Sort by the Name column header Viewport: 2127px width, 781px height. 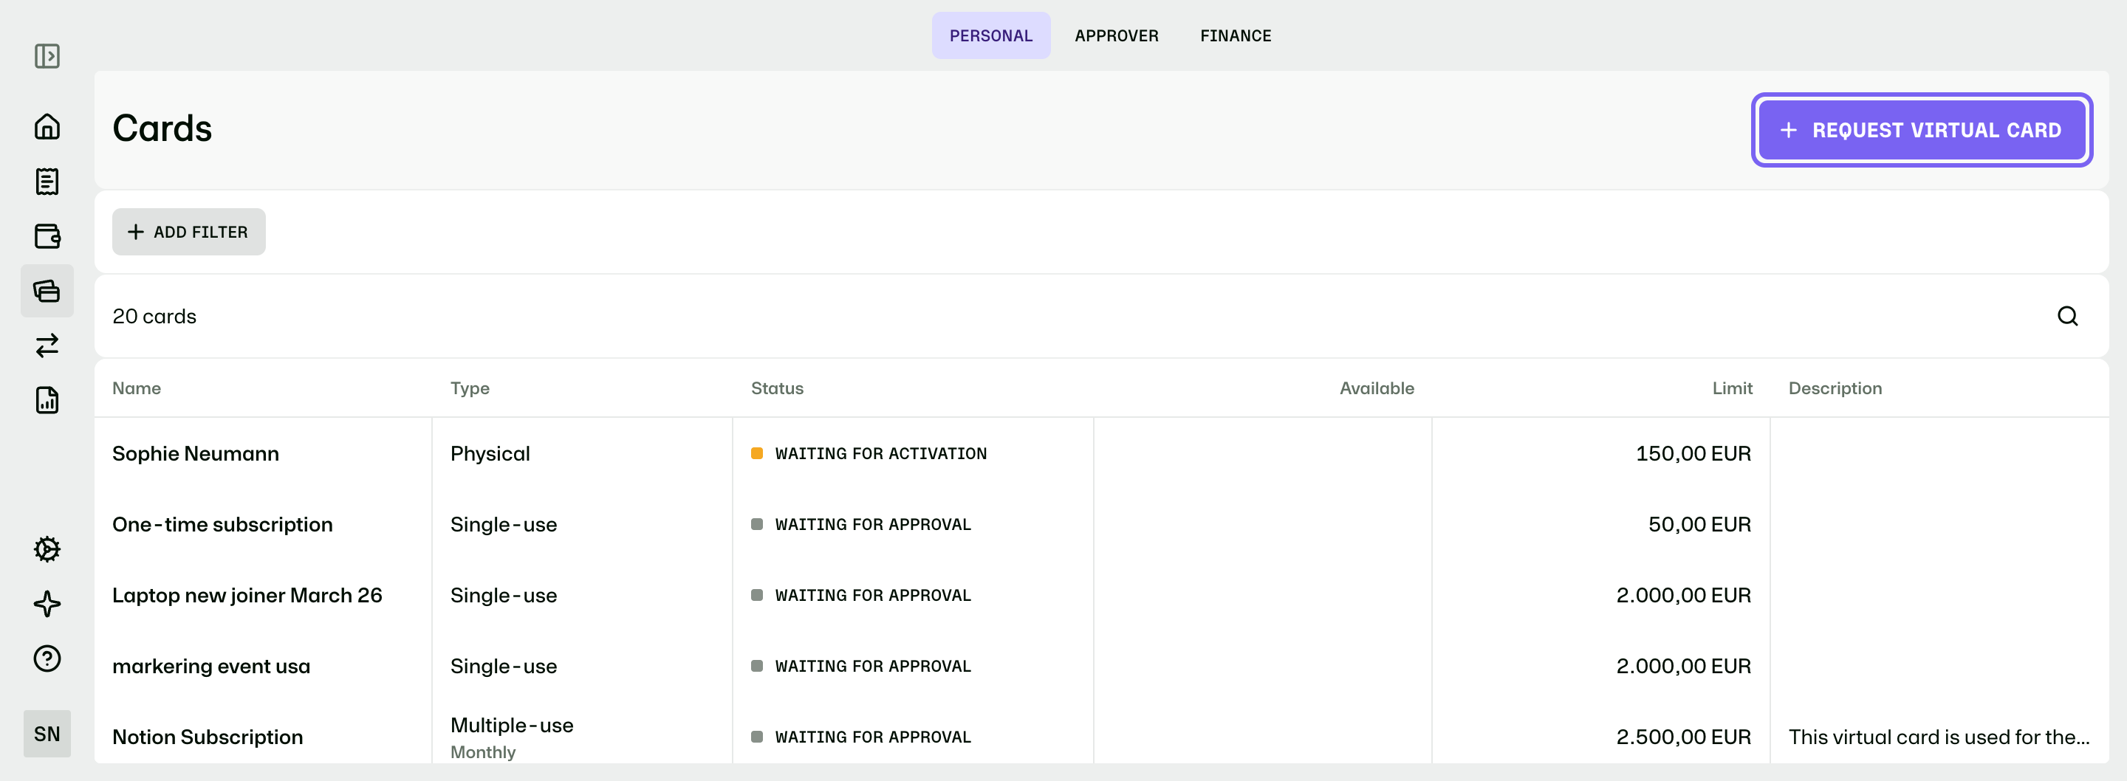tap(137, 388)
